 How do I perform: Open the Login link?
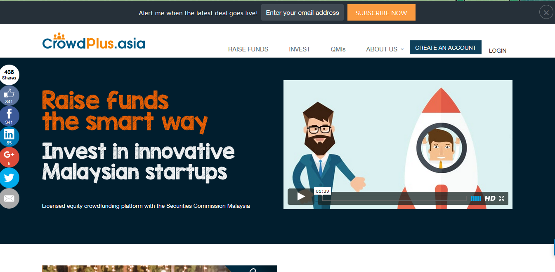pyautogui.click(x=498, y=51)
